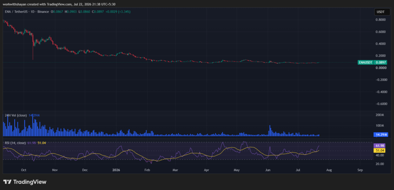Click the blue 14.29M volume axis tag
The image size is (394, 190).
click(x=381, y=135)
